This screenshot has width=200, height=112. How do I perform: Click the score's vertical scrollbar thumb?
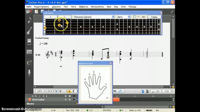(173, 28)
